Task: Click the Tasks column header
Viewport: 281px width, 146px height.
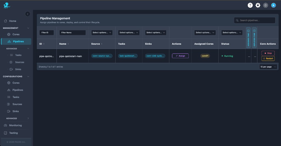Action: (x=122, y=44)
